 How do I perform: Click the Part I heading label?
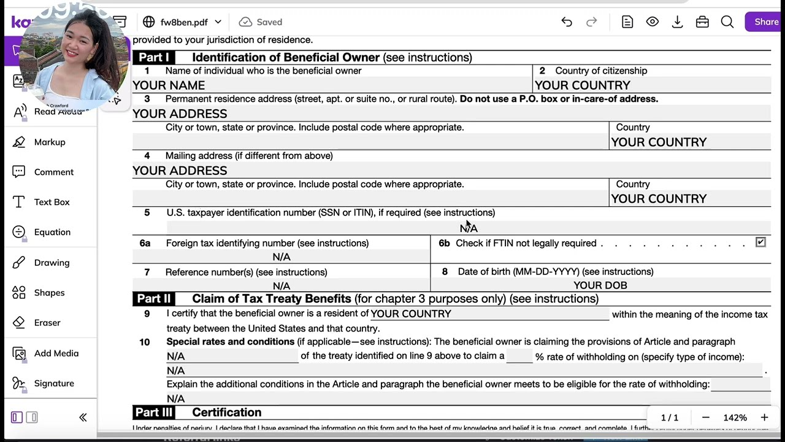(x=153, y=57)
